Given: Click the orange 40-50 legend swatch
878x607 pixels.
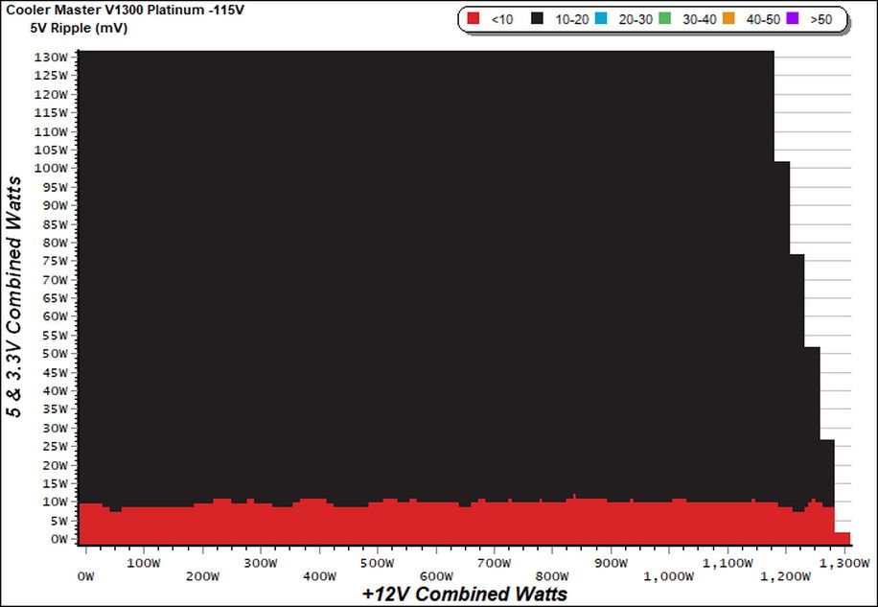Looking at the screenshot, I should tap(728, 18).
